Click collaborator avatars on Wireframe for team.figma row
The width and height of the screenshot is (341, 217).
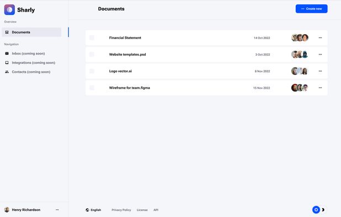click(x=300, y=88)
